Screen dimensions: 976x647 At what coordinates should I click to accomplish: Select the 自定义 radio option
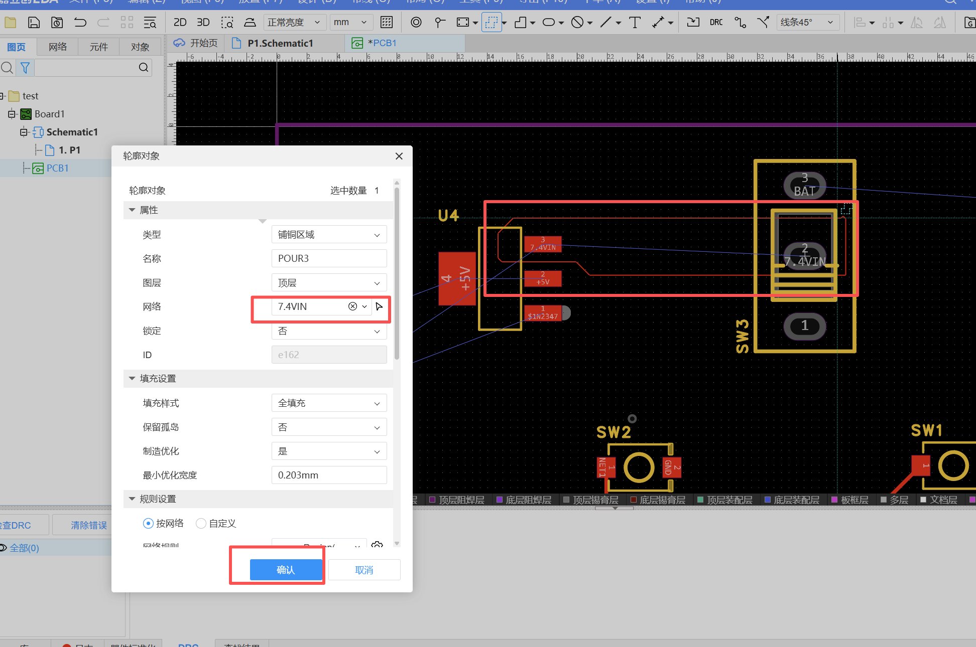201,523
